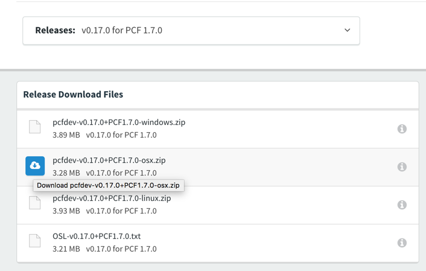The height and width of the screenshot is (271, 426).
Task: Click the blue cloud download icon
Action: coord(35,166)
